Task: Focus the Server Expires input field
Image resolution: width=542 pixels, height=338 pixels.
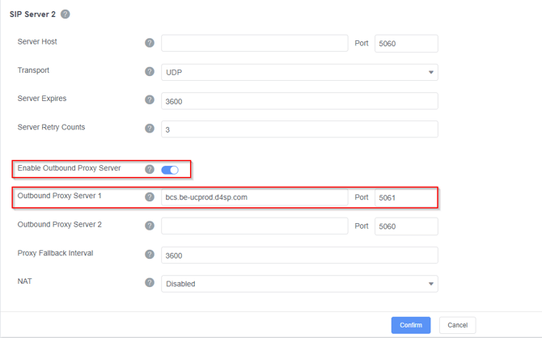Action: tap(299, 101)
